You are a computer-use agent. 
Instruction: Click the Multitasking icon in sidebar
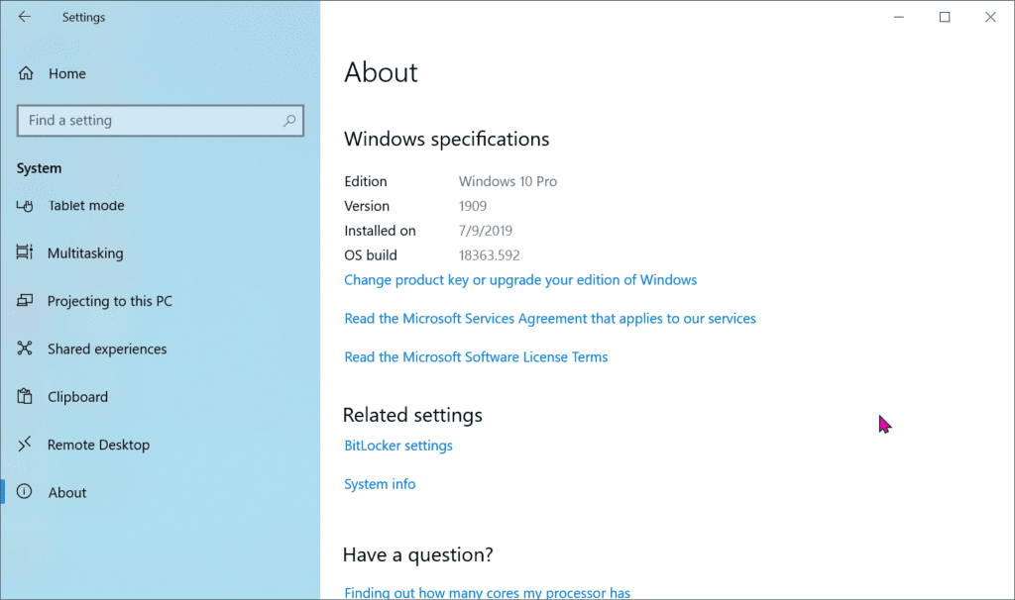coord(25,253)
